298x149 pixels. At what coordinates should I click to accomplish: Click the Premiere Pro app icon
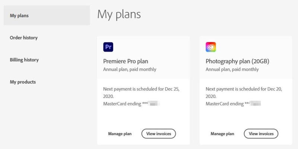coord(108,47)
